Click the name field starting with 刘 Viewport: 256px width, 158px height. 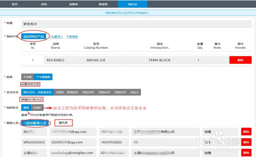tap(34, 132)
